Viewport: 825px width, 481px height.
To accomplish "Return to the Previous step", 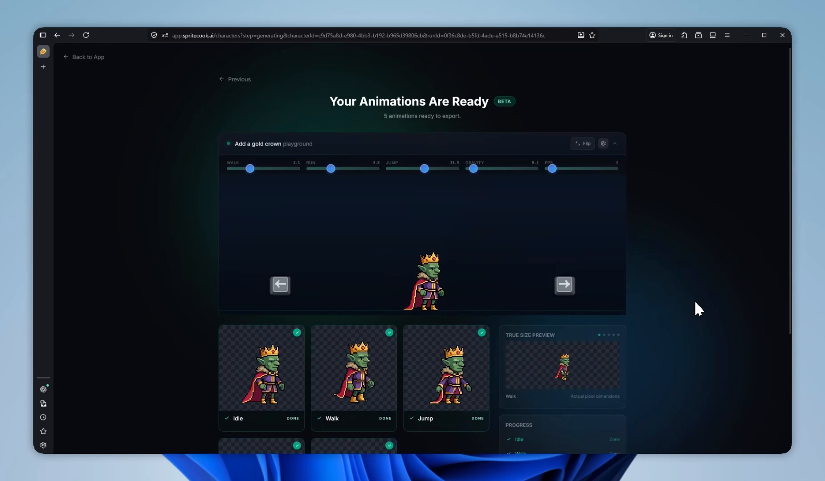I will [x=235, y=79].
